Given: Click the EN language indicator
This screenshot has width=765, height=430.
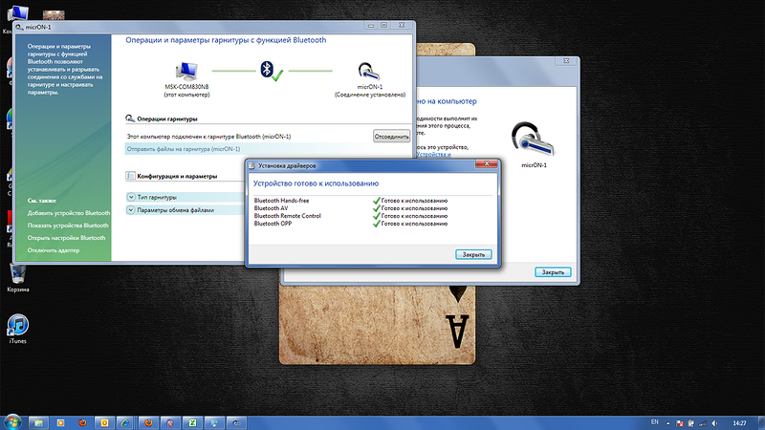Looking at the screenshot, I should 655,422.
